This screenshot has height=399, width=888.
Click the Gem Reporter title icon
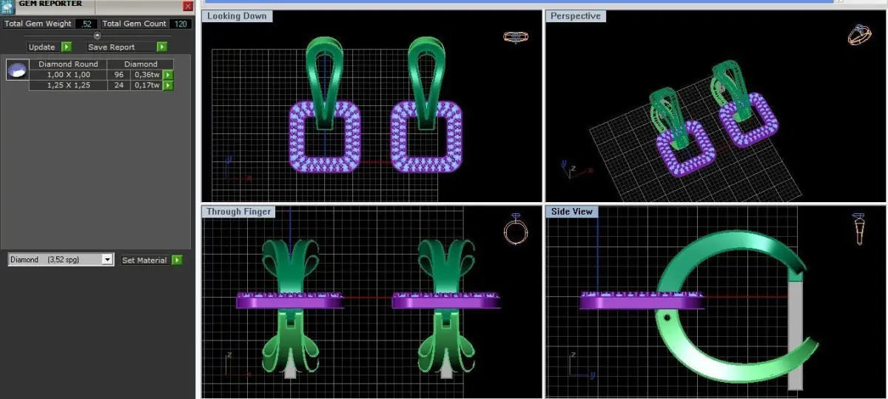[x=7, y=6]
